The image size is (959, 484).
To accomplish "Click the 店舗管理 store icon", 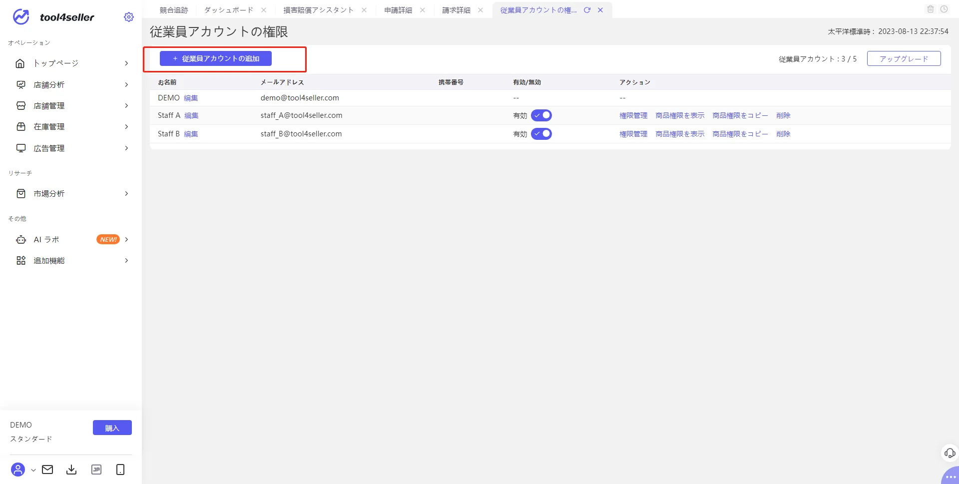I will pyautogui.click(x=21, y=106).
